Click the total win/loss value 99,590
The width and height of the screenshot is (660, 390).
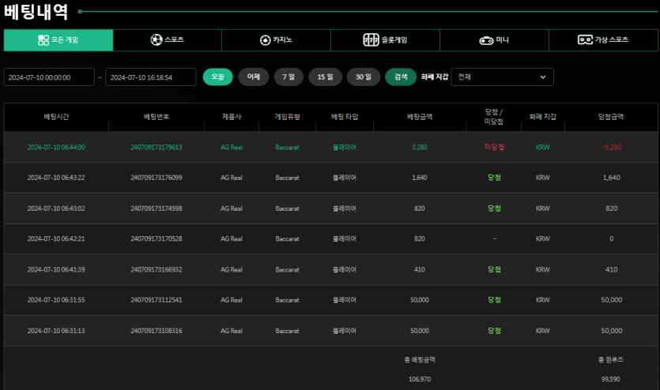pos(611,379)
